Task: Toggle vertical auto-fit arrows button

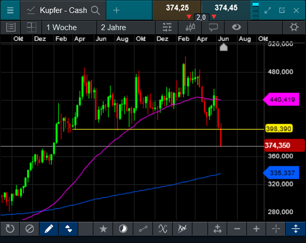Action: (x=296, y=228)
